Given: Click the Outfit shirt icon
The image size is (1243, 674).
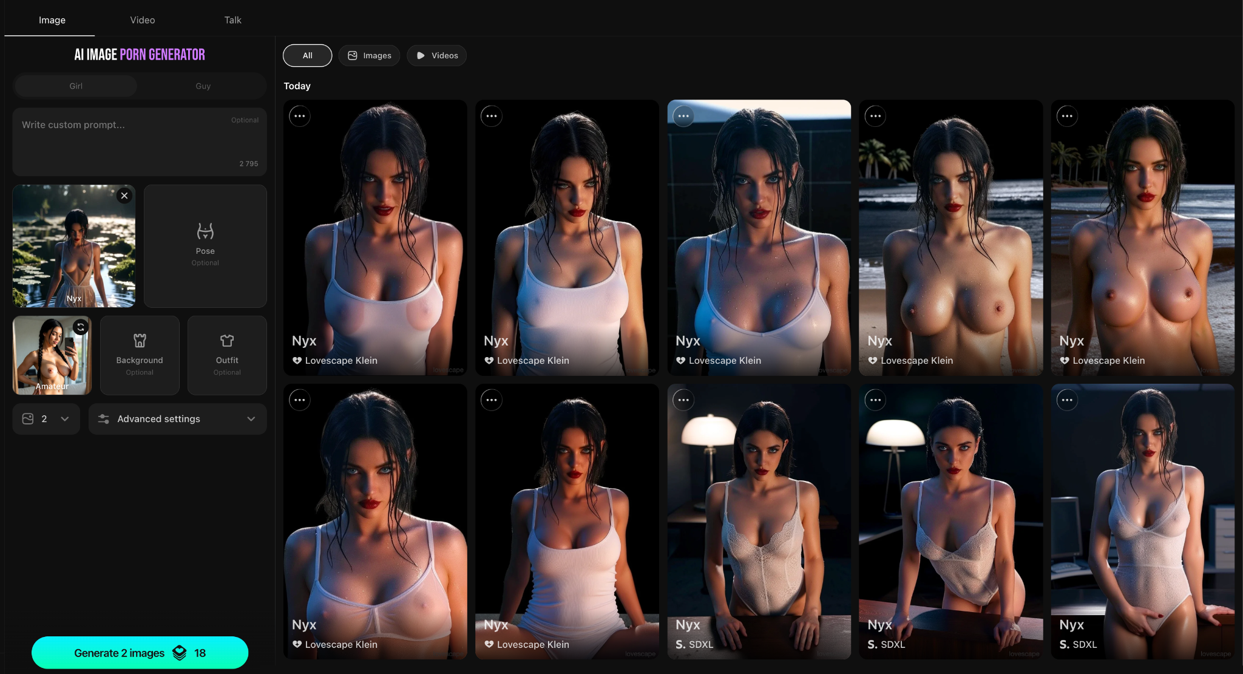Looking at the screenshot, I should tap(227, 341).
